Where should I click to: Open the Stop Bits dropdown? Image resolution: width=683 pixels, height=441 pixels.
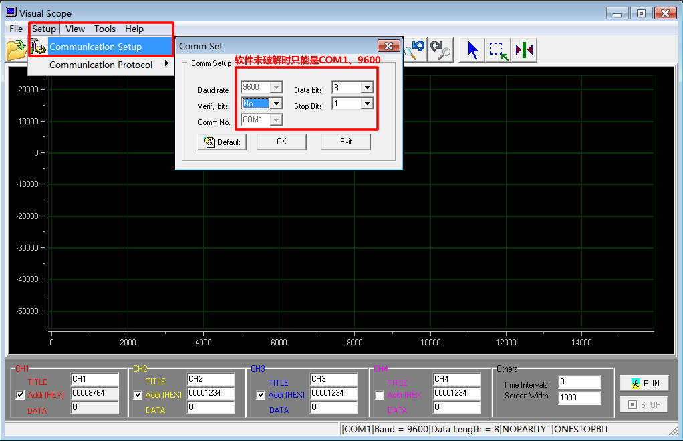tap(366, 104)
